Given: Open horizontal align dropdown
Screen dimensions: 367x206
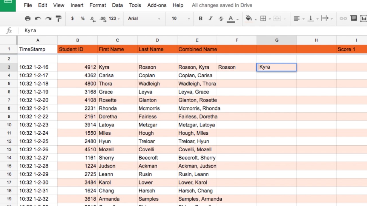Looking at the screenshot, I should pyautogui.click(x=299, y=19).
